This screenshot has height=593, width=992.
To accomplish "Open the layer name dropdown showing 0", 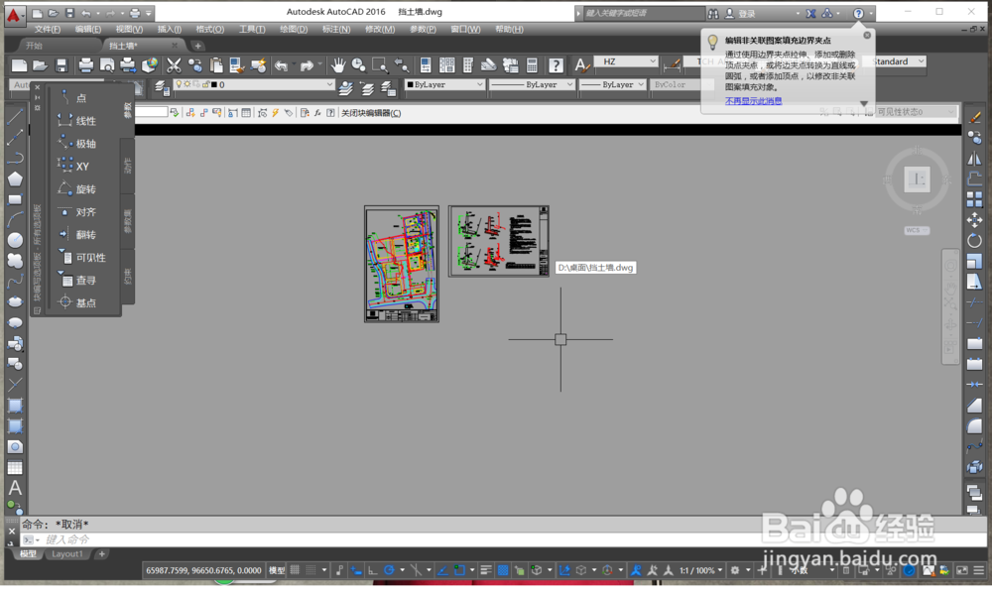I will (x=253, y=84).
